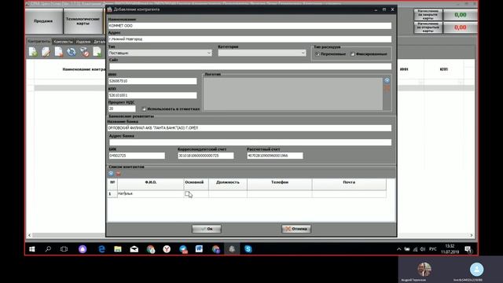Click the closed-cards accrual button near green 0,00
503x283 pixels.
tap(428, 15)
